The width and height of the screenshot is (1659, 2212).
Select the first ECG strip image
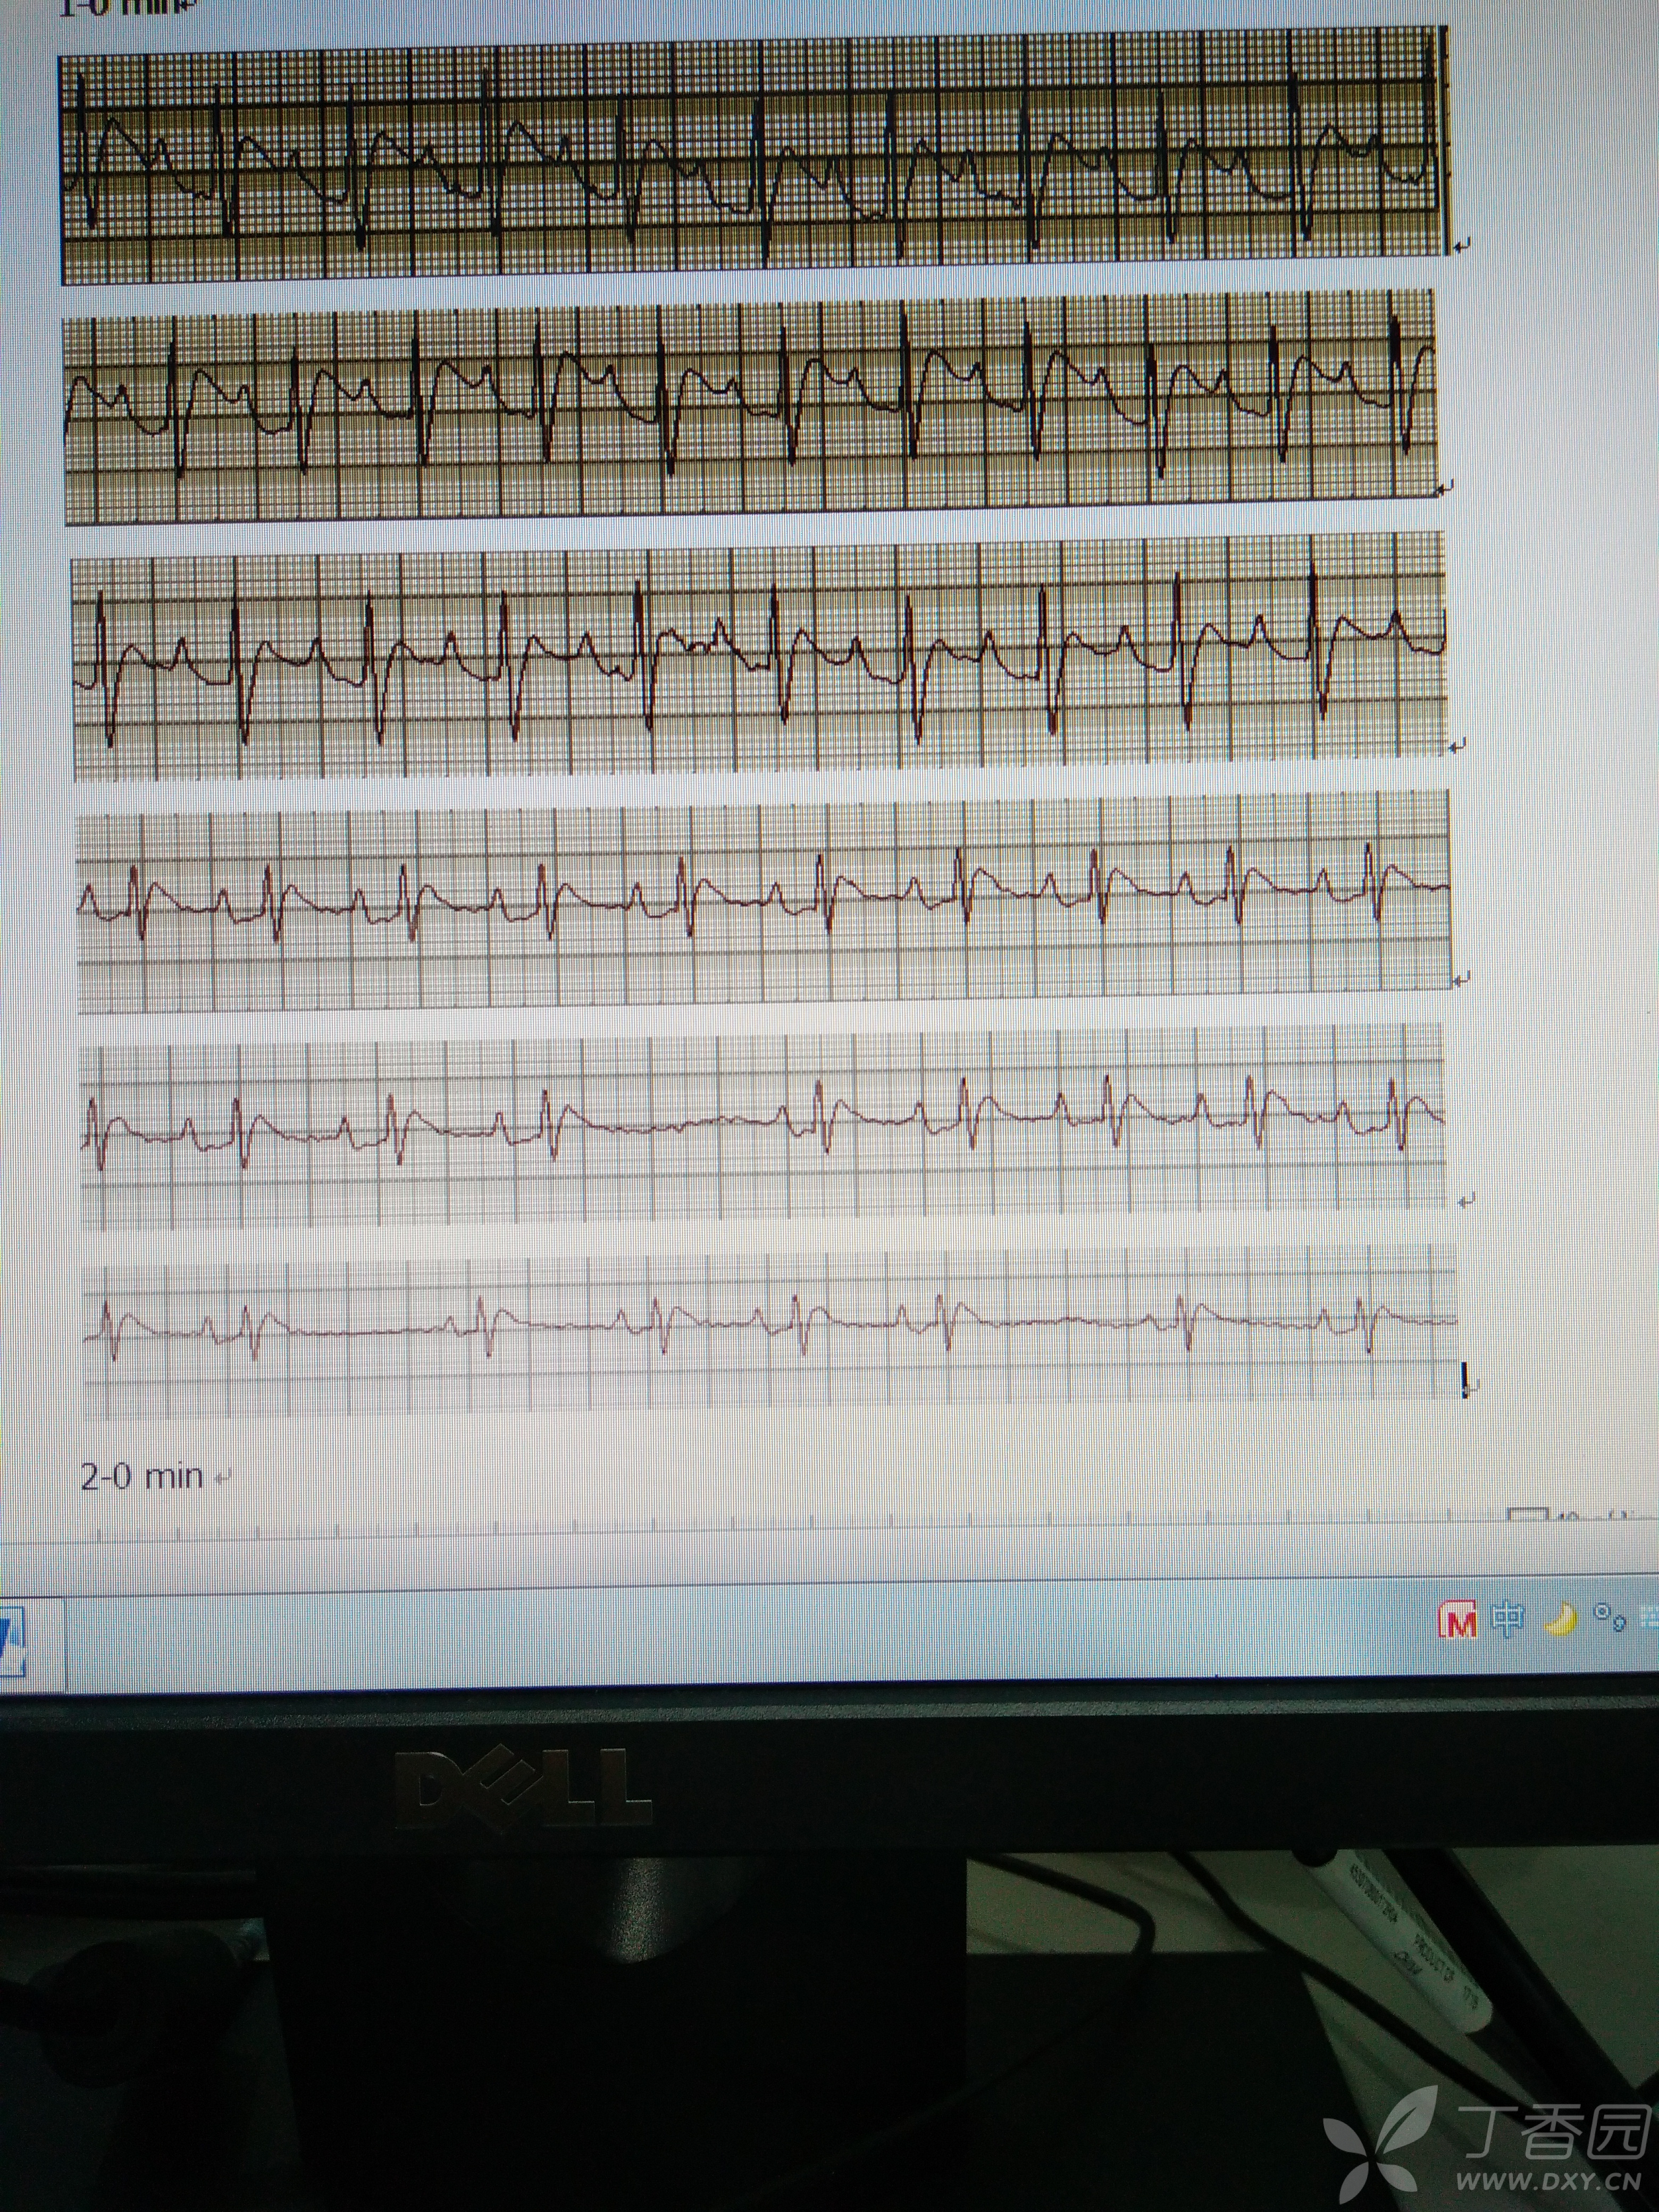(x=755, y=155)
